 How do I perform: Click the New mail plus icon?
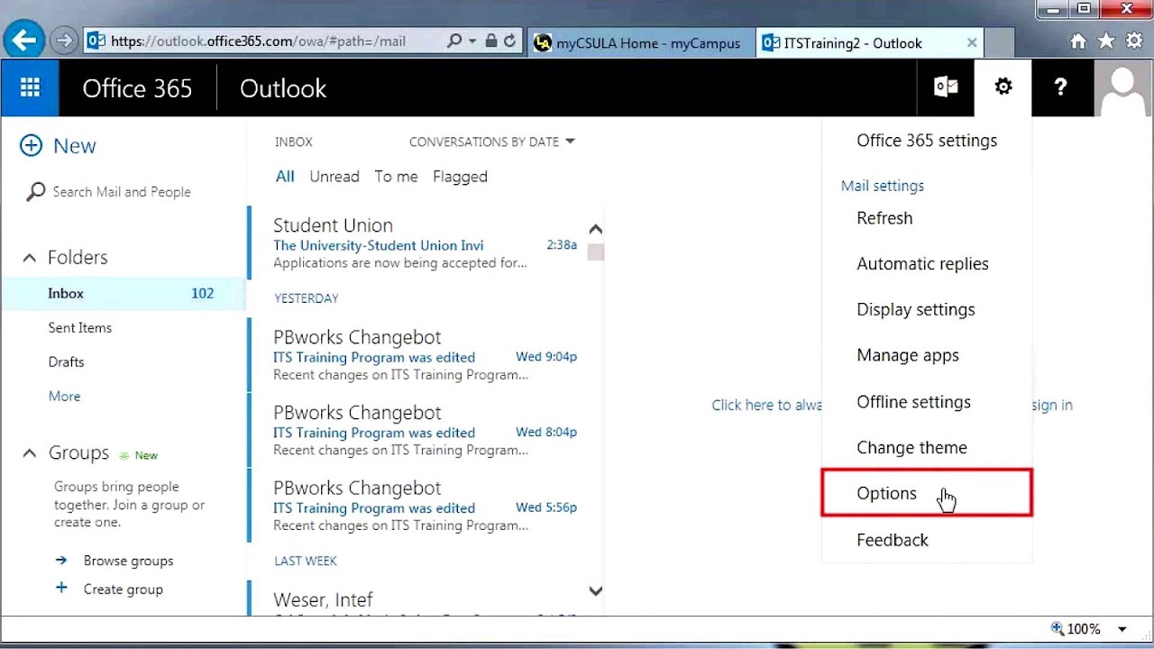(x=31, y=146)
